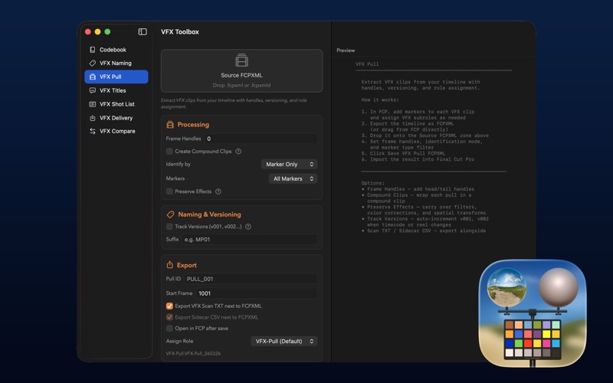This screenshot has width=613, height=383.
Task: Click the VFX Delivery icon
Action: [x=92, y=118]
